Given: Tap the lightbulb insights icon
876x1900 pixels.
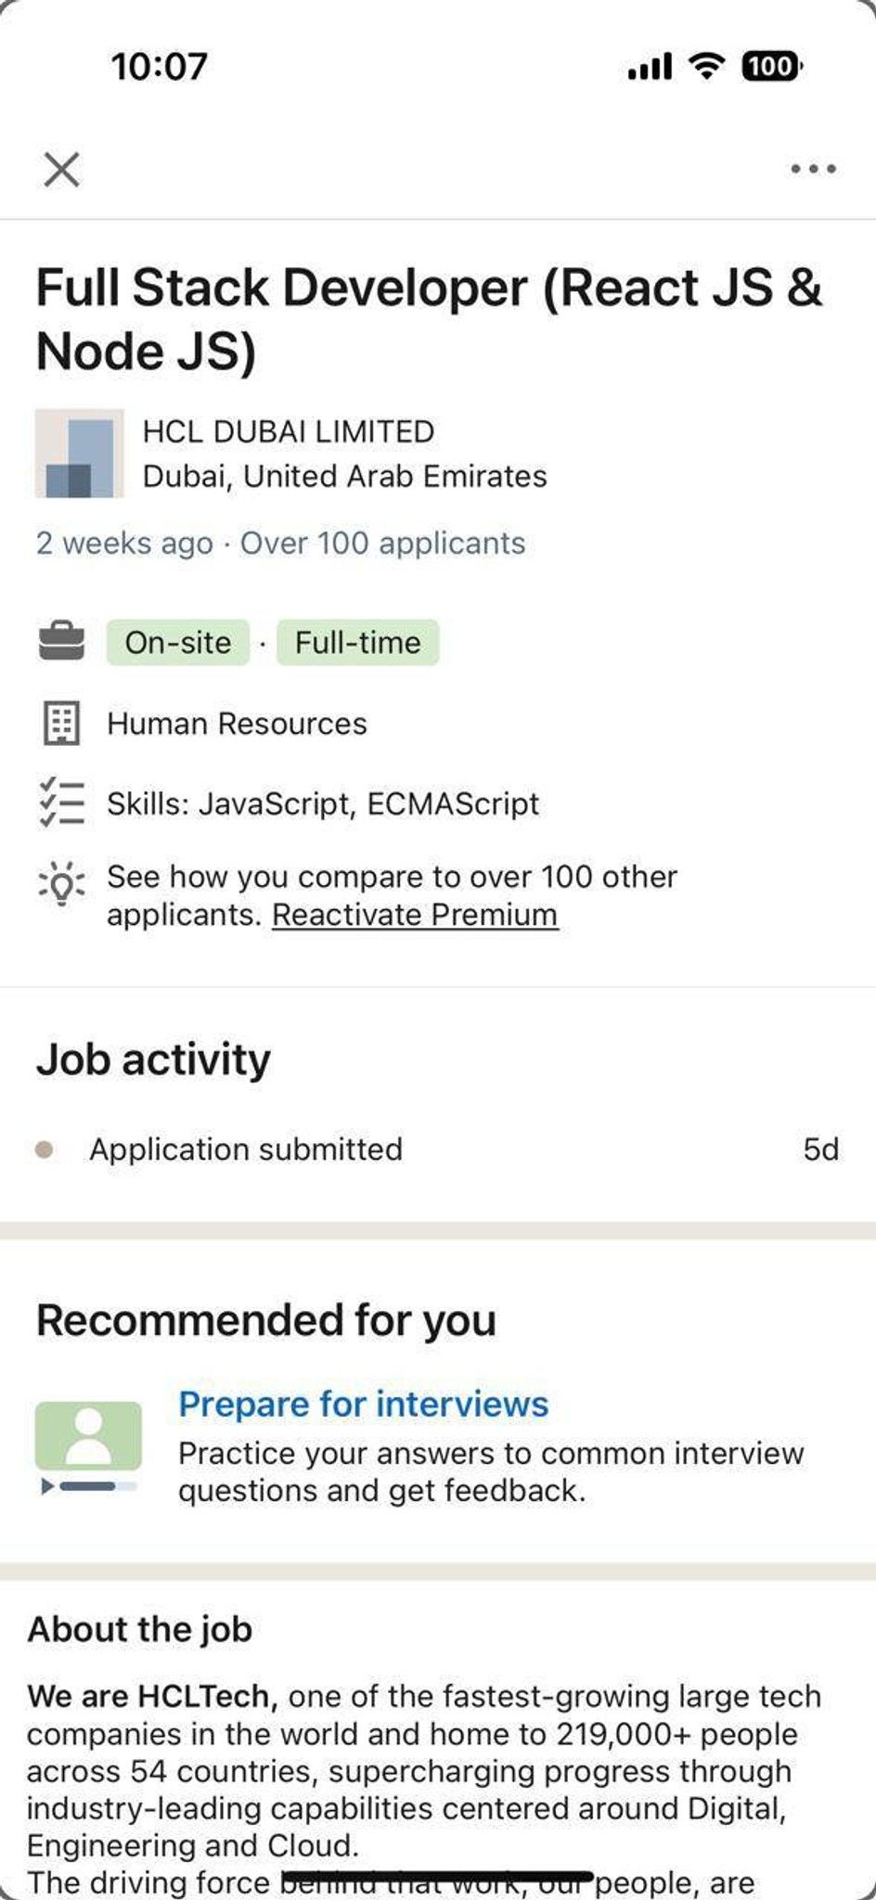Looking at the screenshot, I should (62, 883).
